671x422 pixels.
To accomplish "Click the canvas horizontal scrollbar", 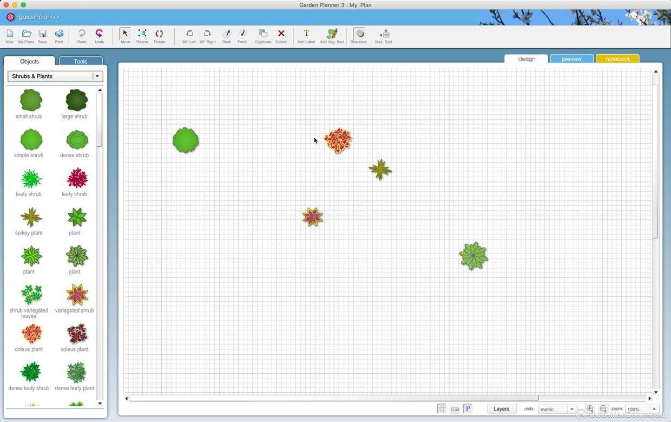I will tap(334, 398).
